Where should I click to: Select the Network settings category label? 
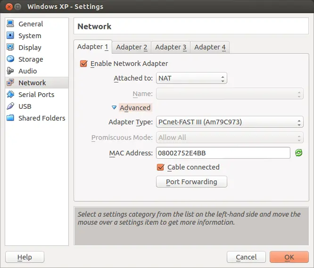[x=32, y=83]
